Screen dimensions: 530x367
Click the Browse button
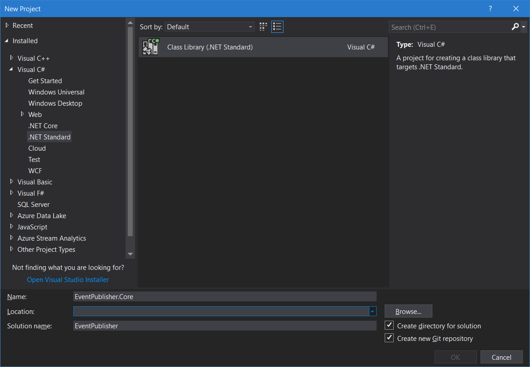[408, 311]
